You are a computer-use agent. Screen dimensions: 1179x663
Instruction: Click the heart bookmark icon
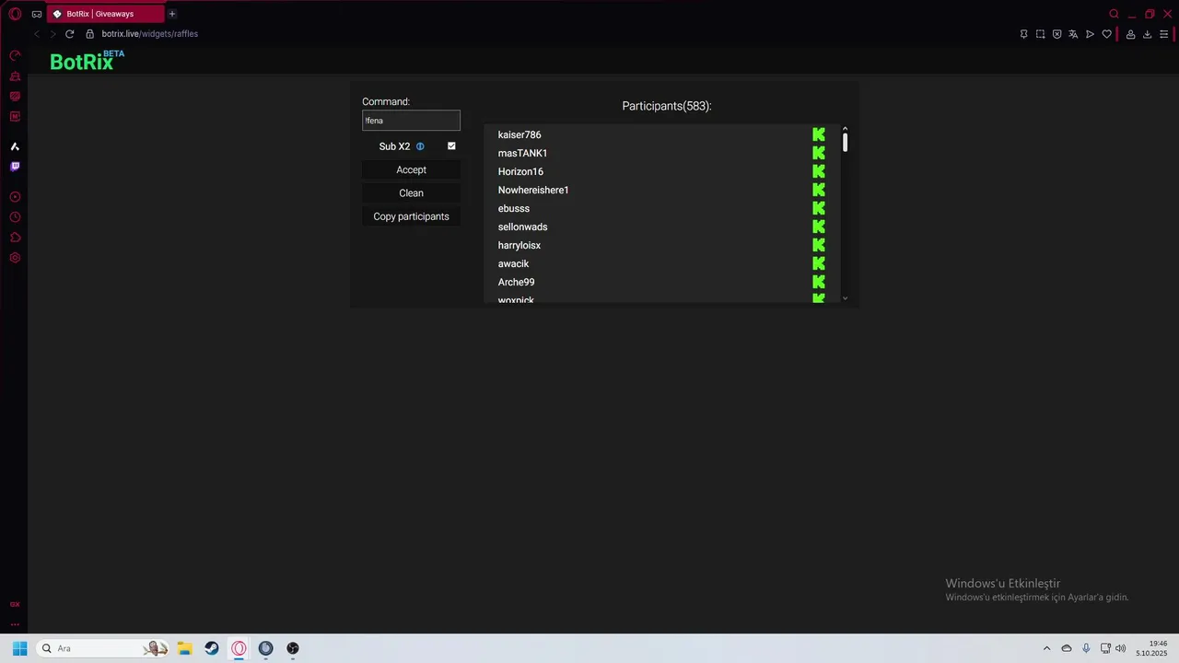pyautogui.click(x=1106, y=34)
